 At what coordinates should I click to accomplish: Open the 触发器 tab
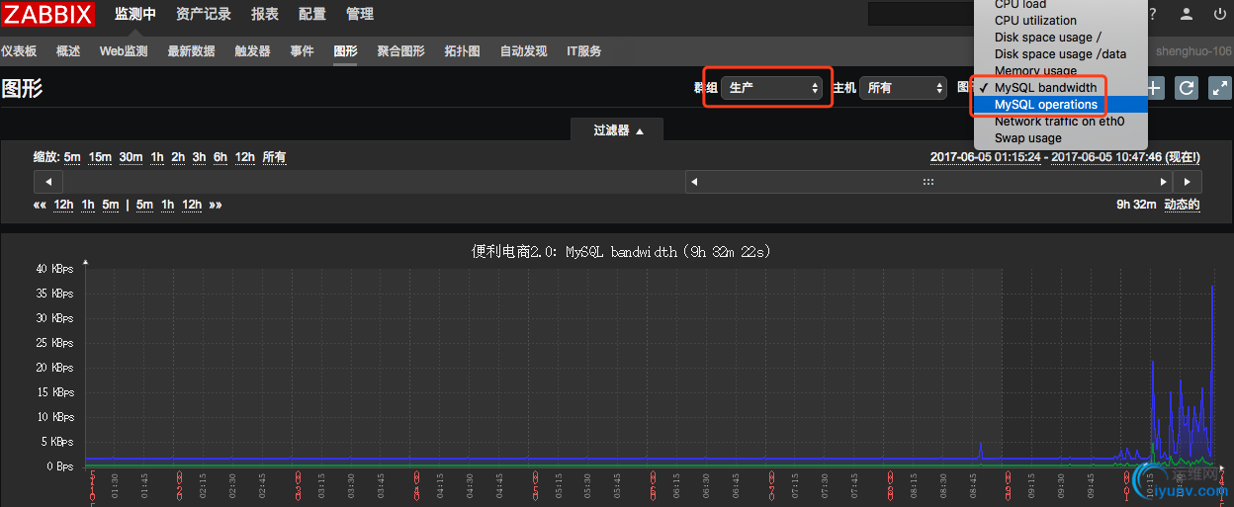pos(252,51)
